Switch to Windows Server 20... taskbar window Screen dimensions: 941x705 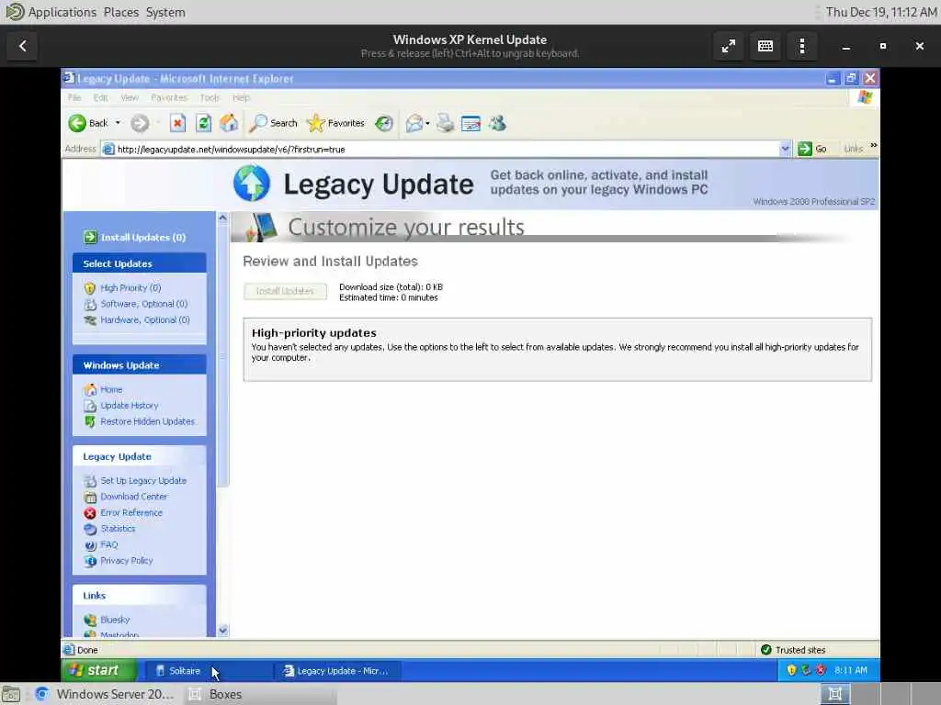click(x=105, y=694)
